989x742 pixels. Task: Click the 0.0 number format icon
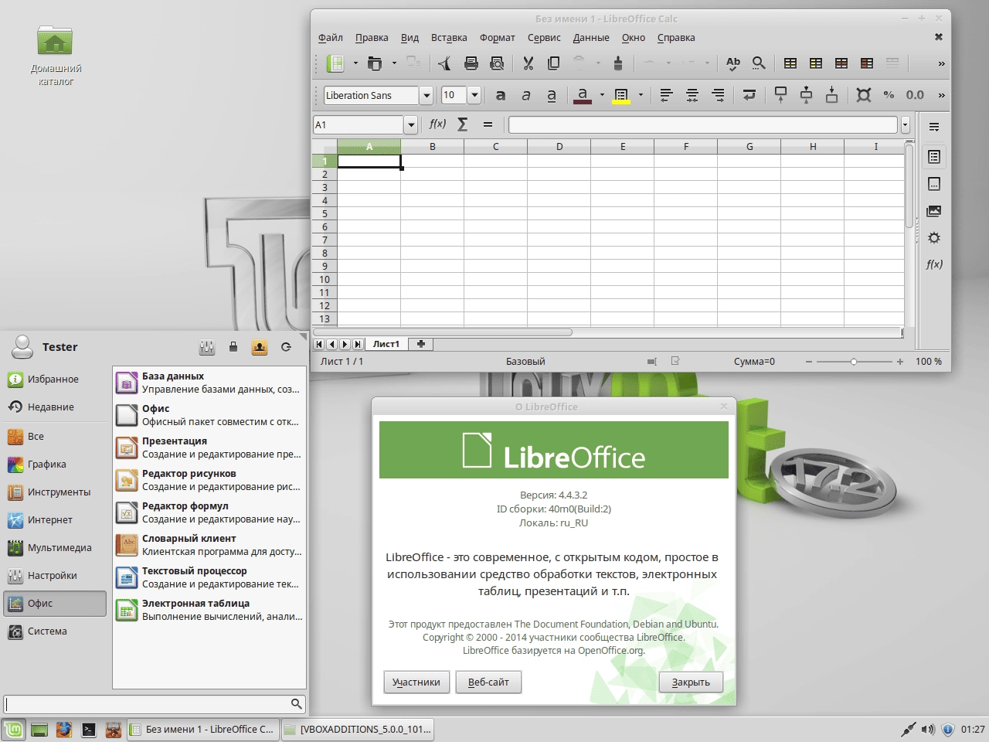coord(915,95)
